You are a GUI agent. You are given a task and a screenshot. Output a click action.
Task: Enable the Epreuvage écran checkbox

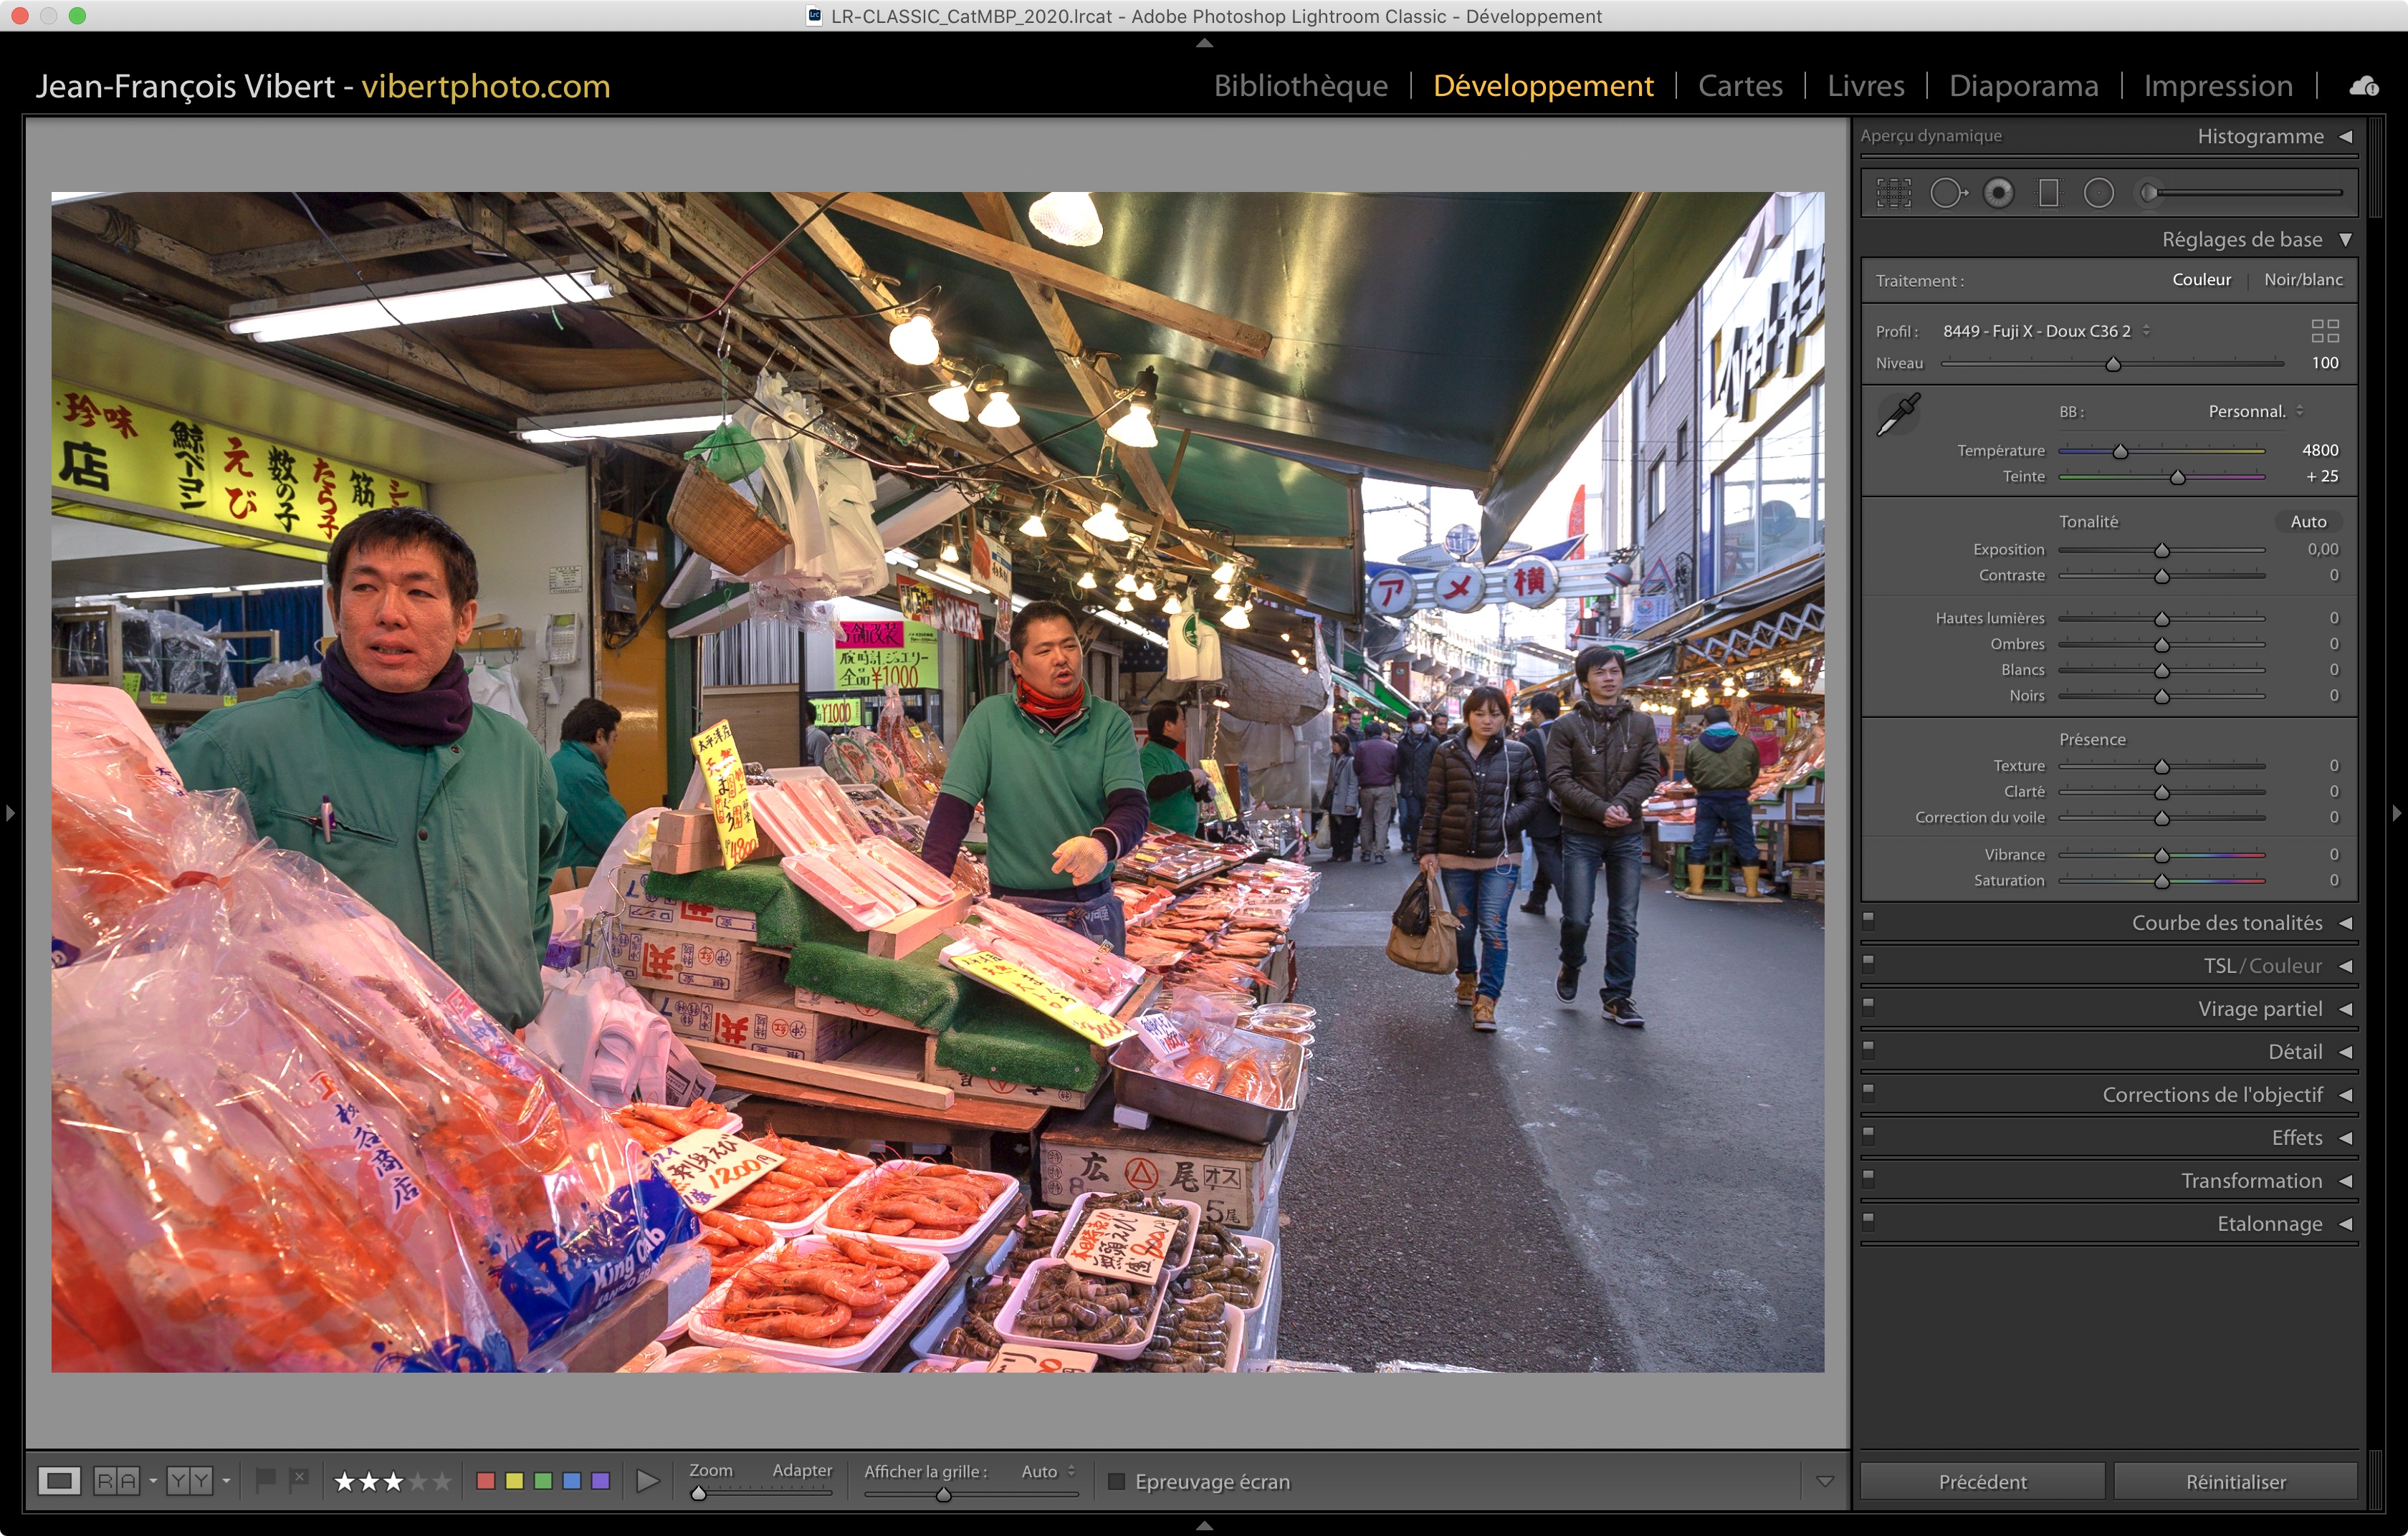click(1117, 1481)
